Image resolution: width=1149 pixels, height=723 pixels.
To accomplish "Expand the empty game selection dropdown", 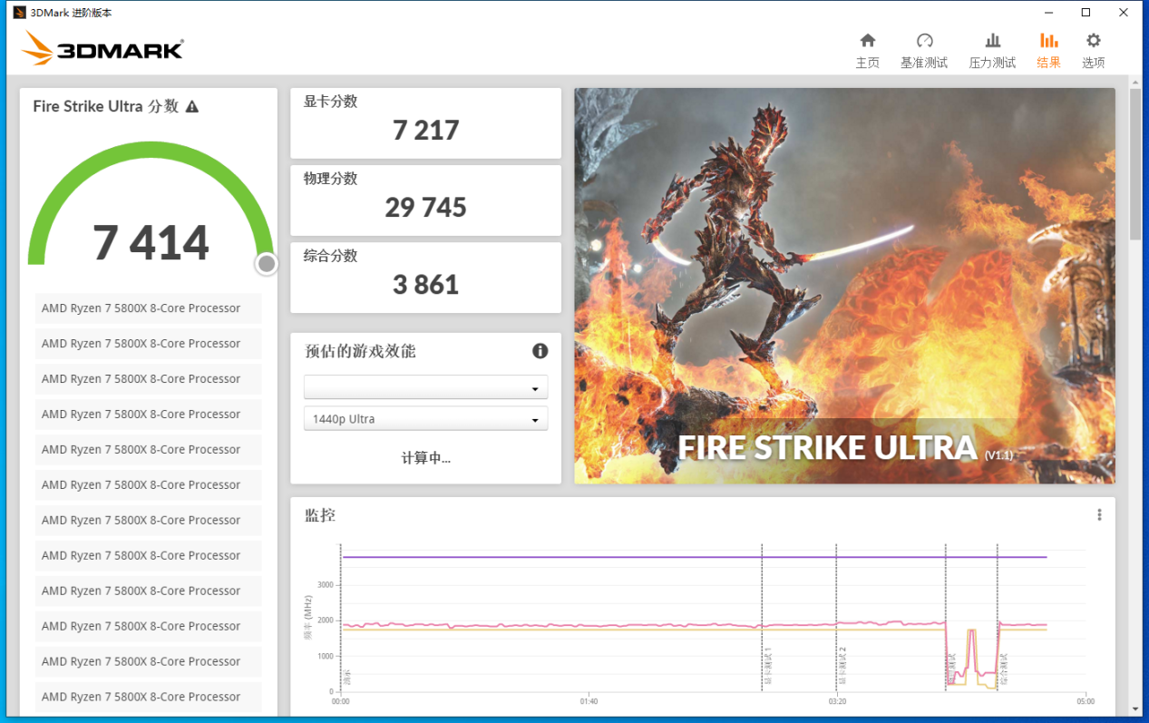I will [425, 387].
